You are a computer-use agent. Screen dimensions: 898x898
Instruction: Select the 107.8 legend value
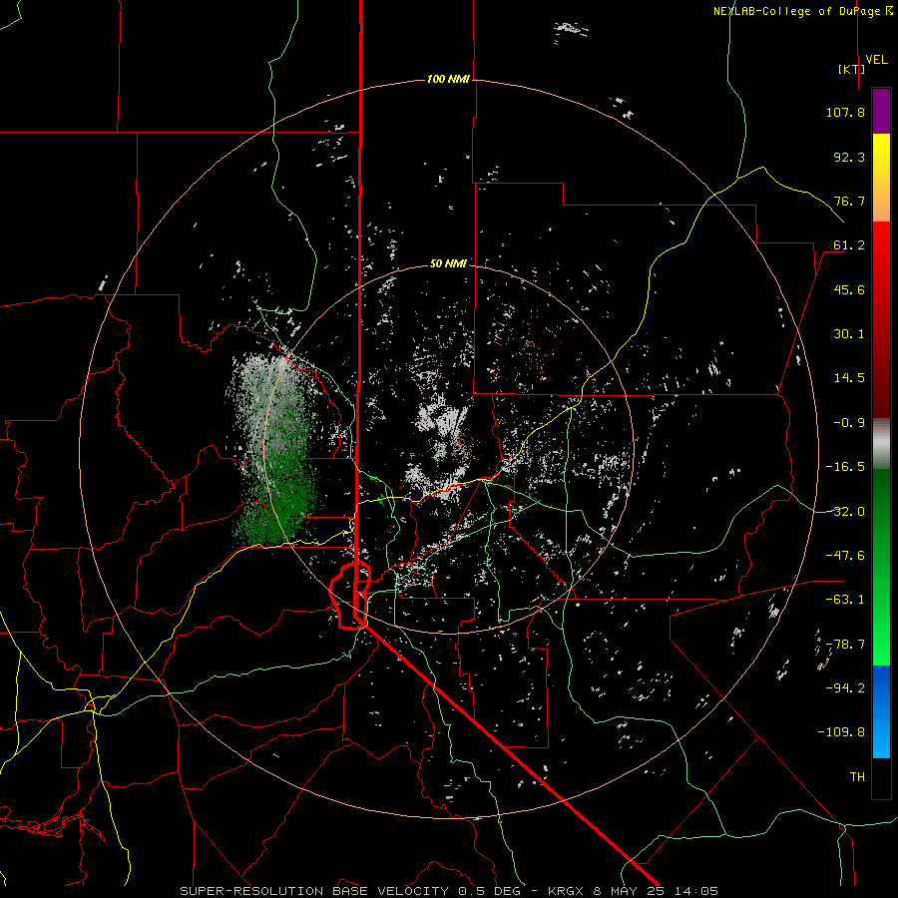845,112
